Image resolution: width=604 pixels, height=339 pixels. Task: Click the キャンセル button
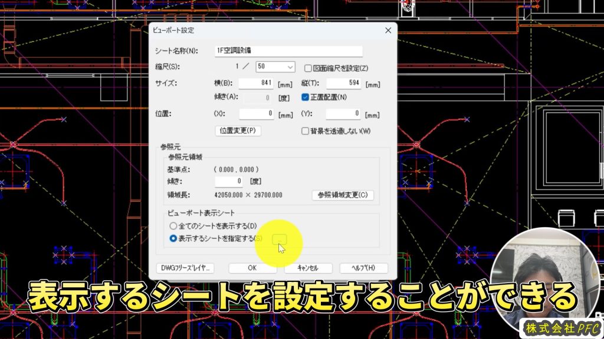(x=308, y=268)
